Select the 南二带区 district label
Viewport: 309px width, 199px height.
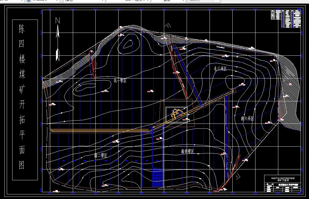[101, 156]
